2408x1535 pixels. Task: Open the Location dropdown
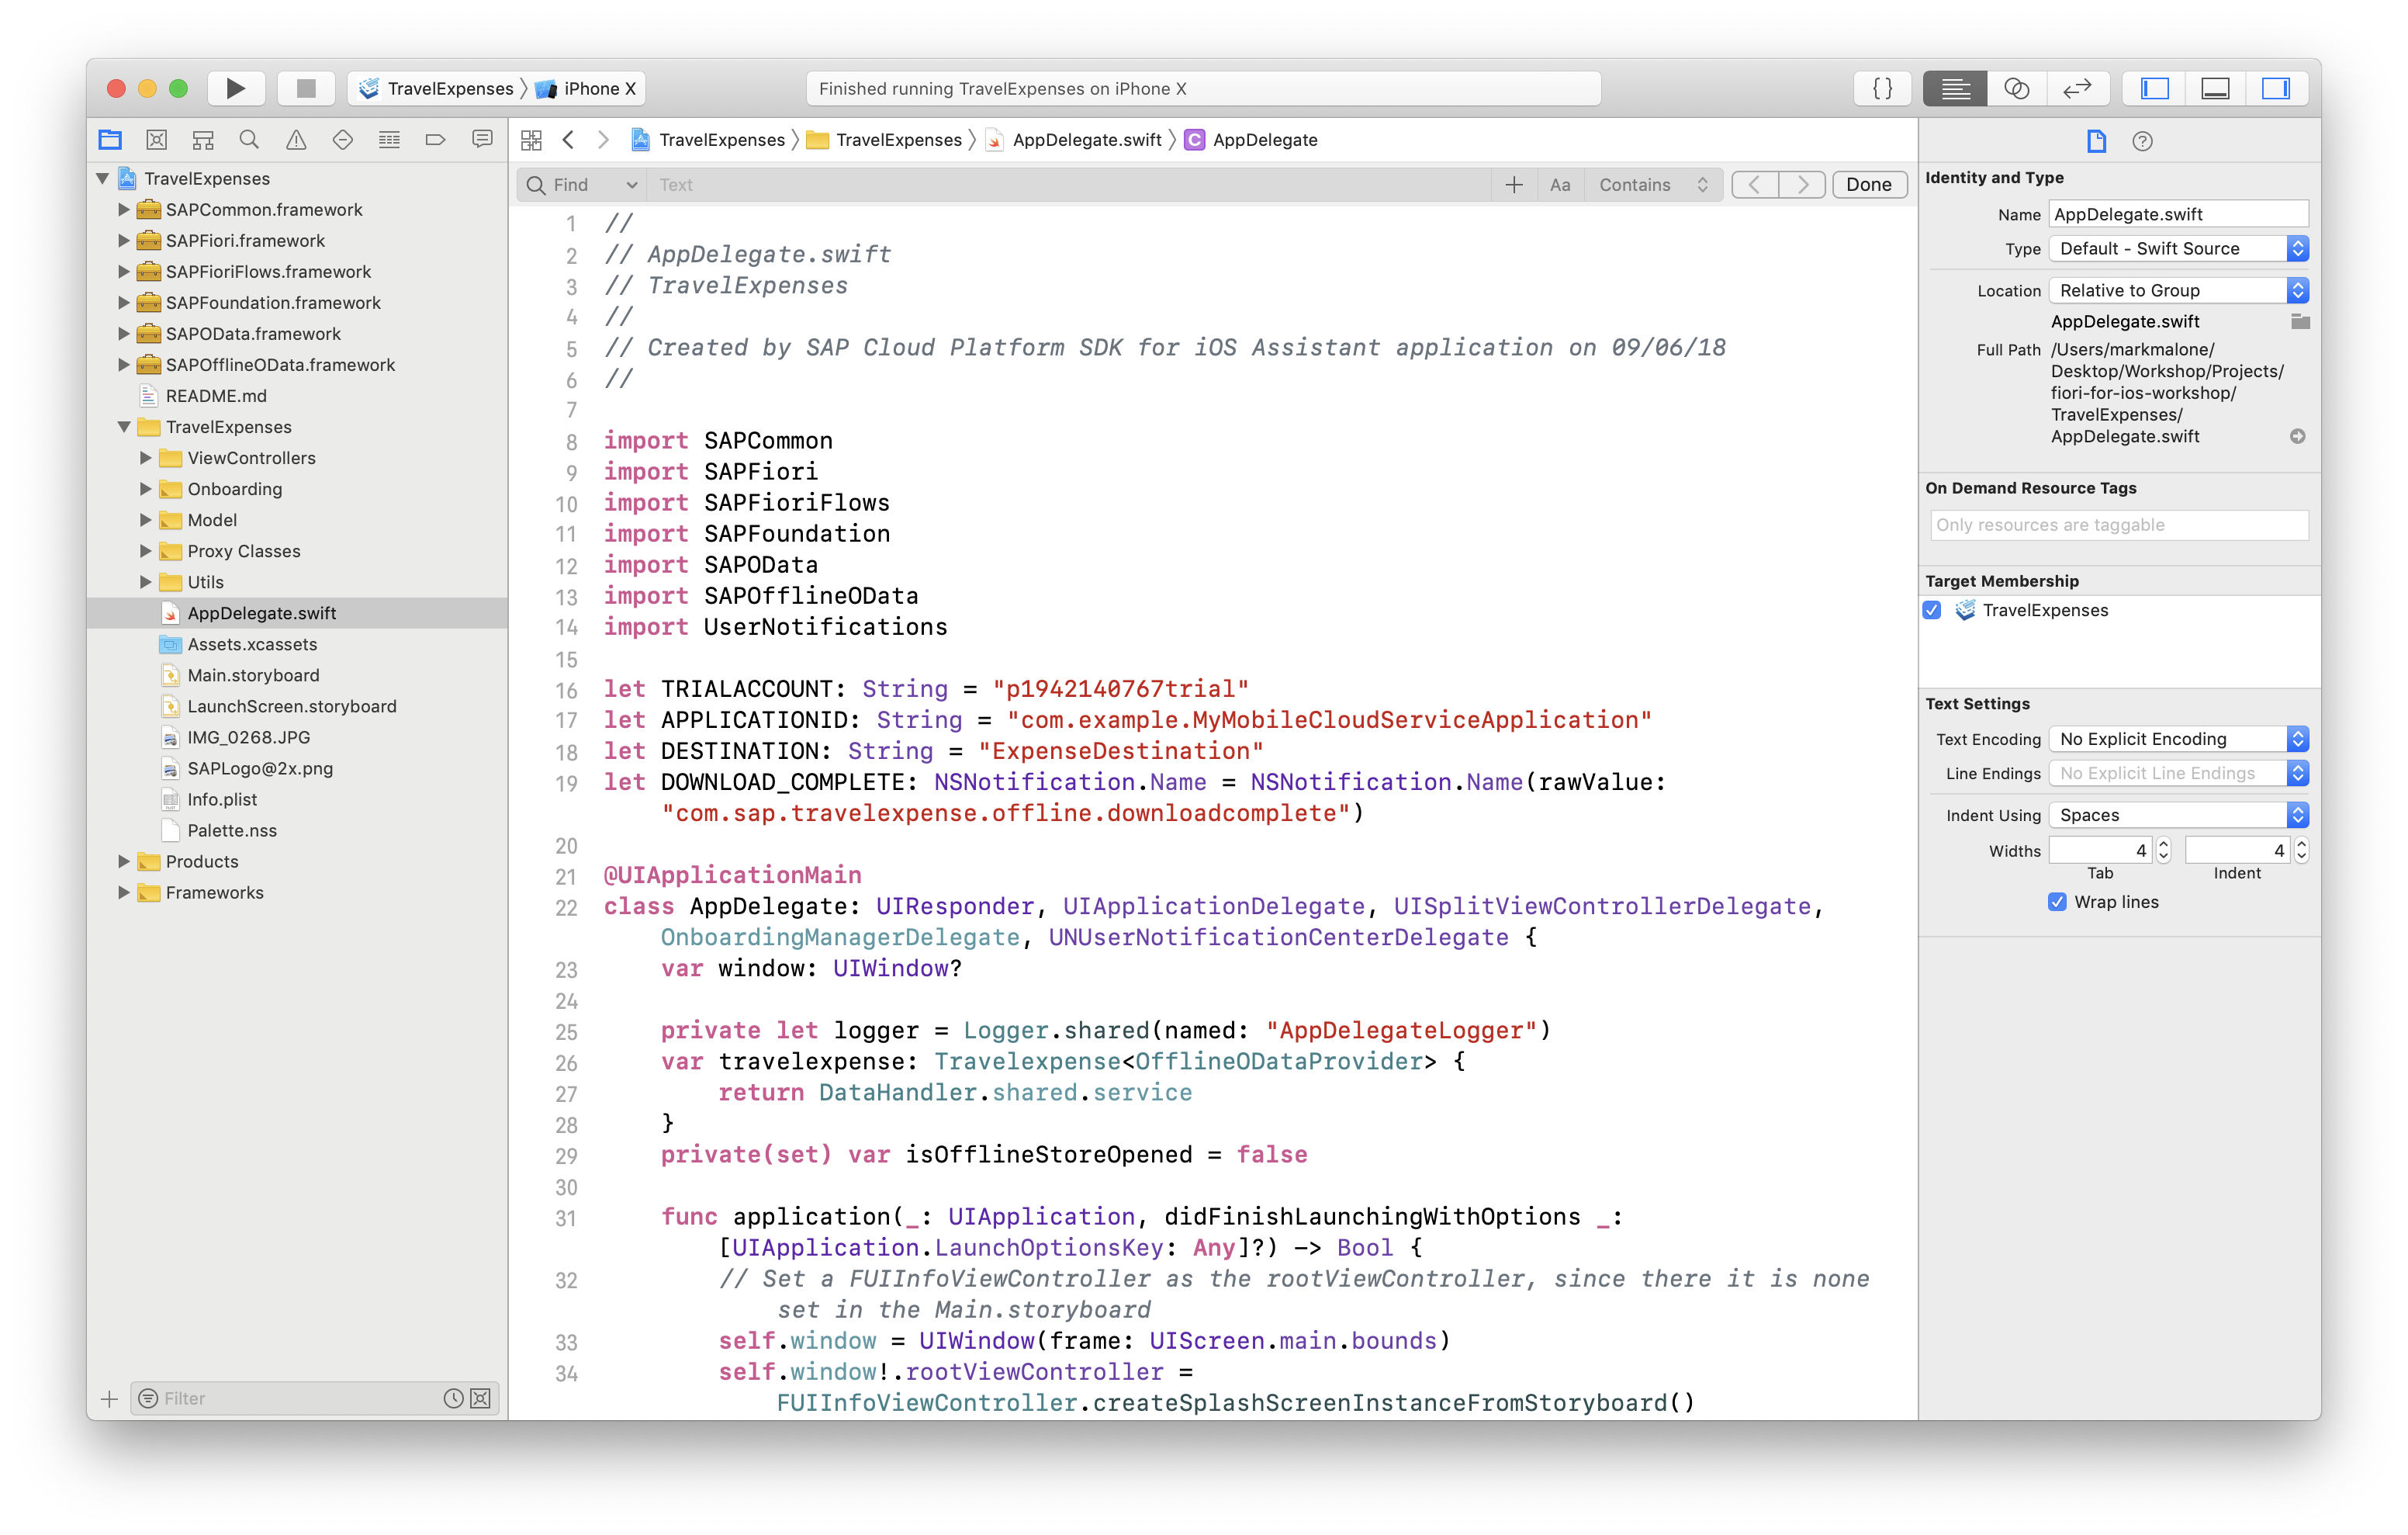click(2178, 290)
